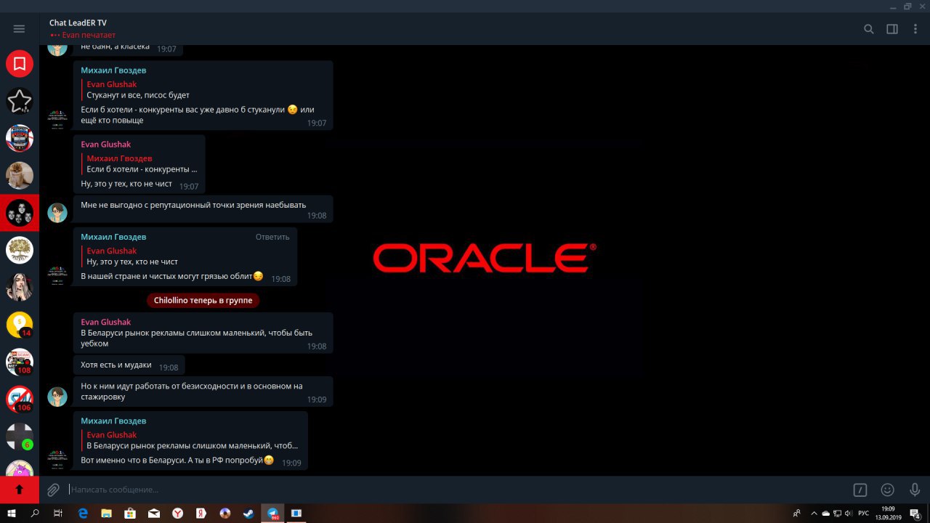Open Task View on taskbar
The image size is (930, 523).
click(x=58, y=513)
